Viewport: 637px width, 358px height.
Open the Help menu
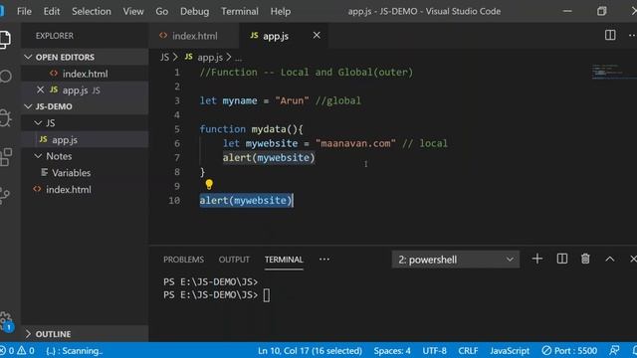(281, 11)
